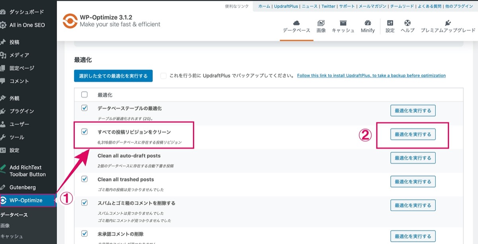The width and height of the screenshot is (478, 244).
Task: Open the 他のプラグイン link
Action: (460, 6)
